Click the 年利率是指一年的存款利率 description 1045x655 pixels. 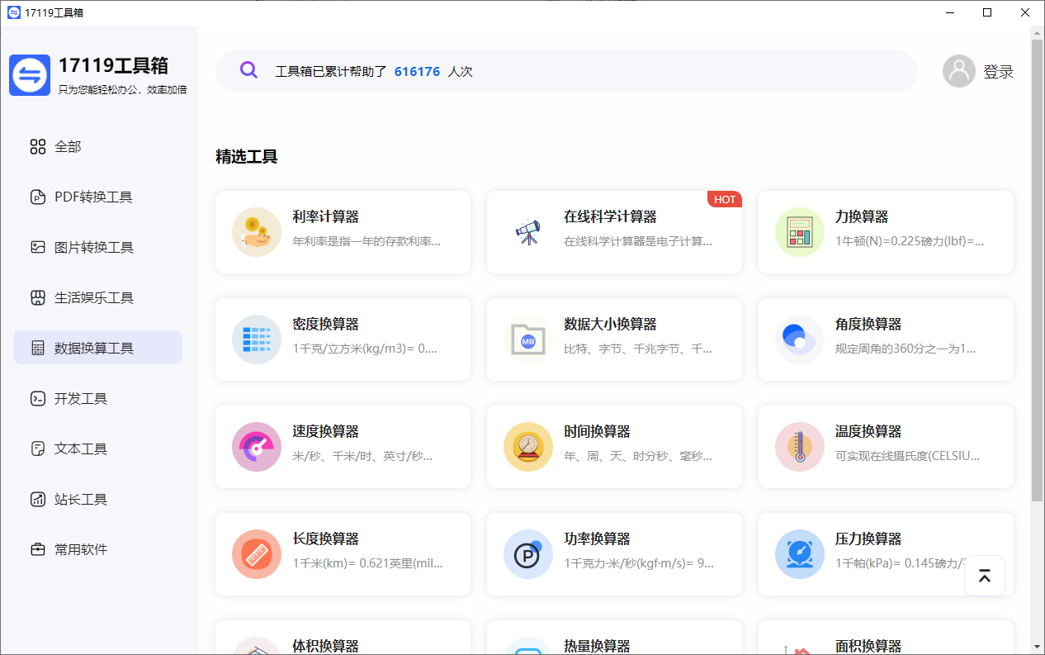(x=366, y=241)
